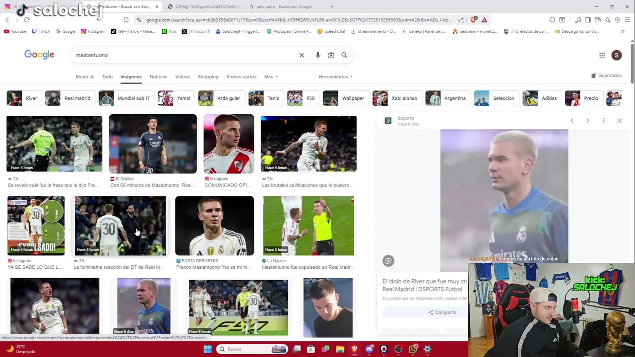The image size is (635, 357).
Task: Open YouTube bookmark in bookmarks bar
Action: pyautogui.click(x=15, y=31)
